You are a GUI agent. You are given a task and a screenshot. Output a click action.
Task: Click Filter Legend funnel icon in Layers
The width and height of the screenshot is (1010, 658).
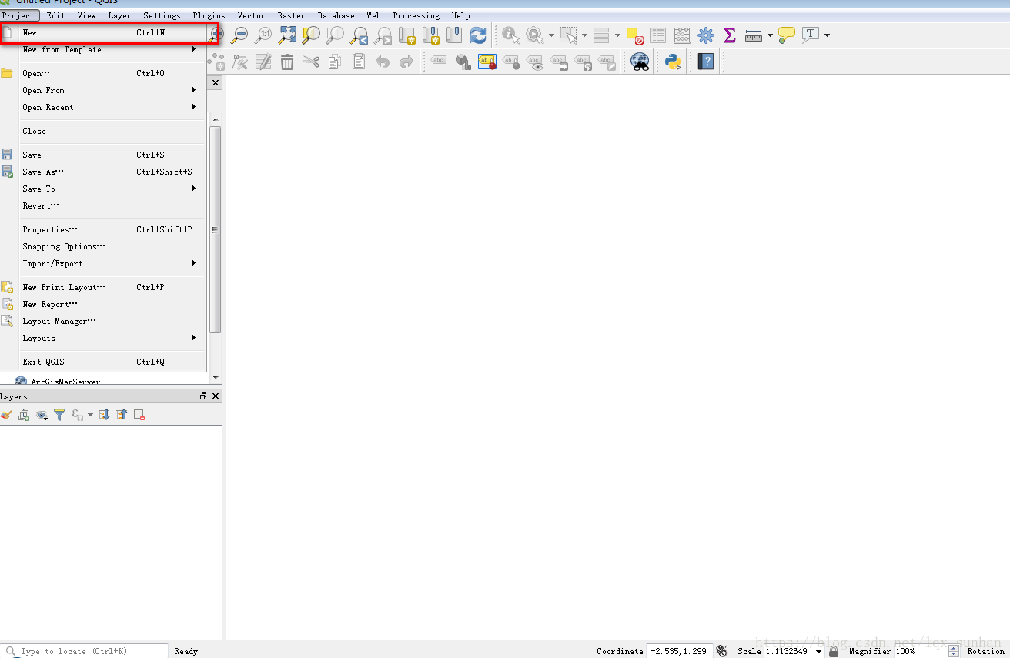(59, 415)
